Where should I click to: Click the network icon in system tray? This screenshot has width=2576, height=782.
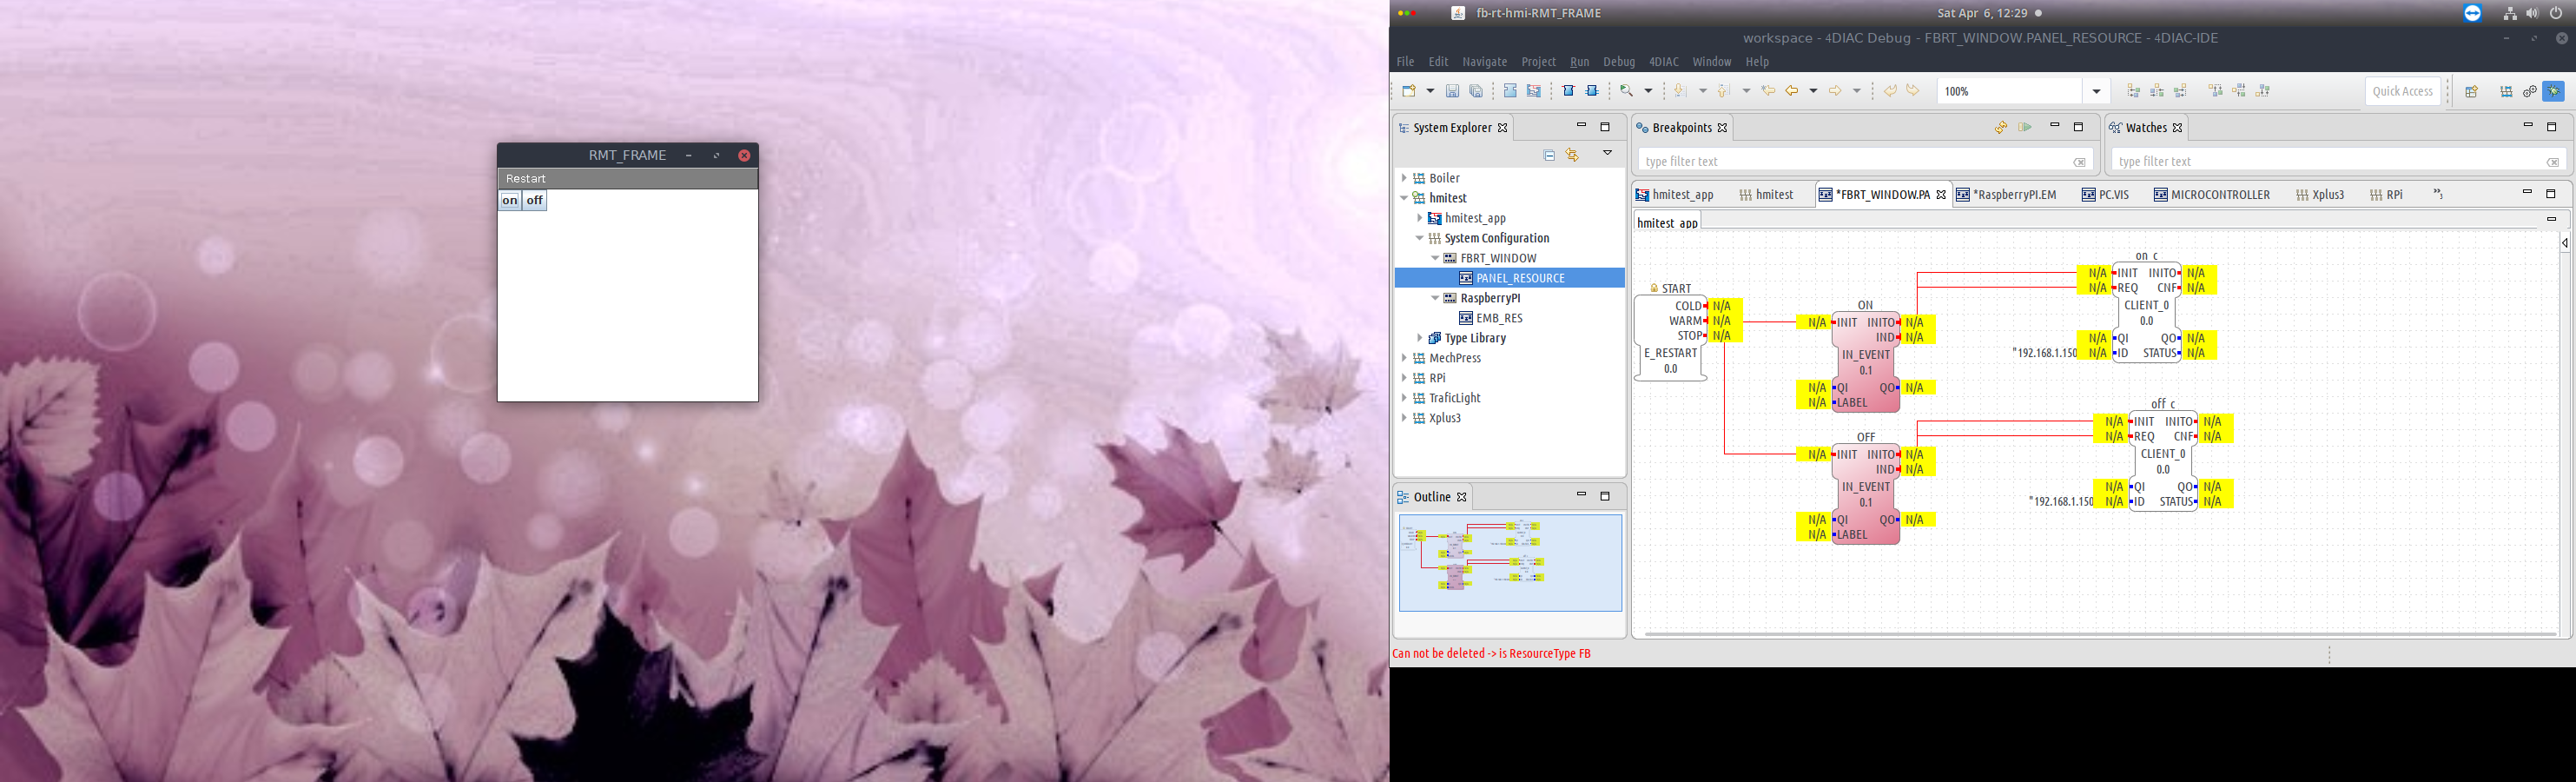(x=2510, y=13)
